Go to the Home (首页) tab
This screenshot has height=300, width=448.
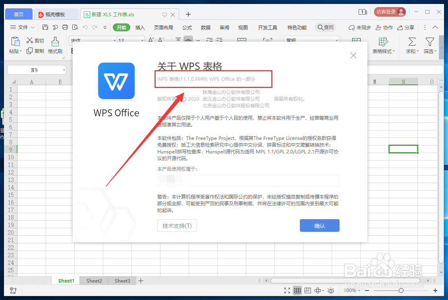tap(19, 14)
